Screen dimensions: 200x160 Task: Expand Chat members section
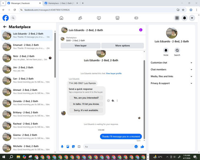tap(172, 70)
